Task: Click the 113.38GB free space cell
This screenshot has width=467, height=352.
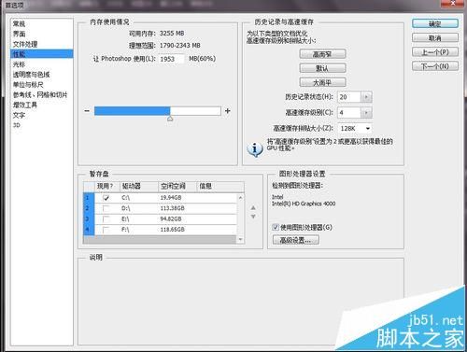Action: point(172,208)
